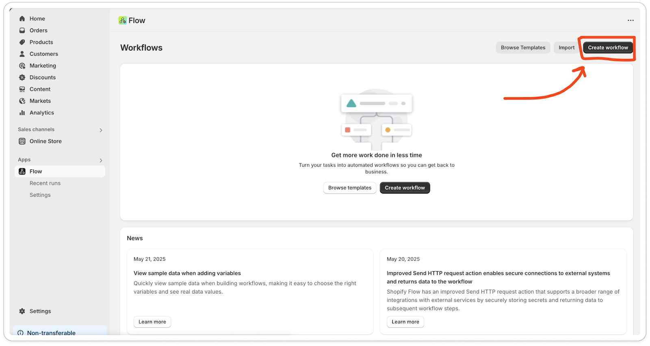Click the Non-transferable info icon

(20, 333)
